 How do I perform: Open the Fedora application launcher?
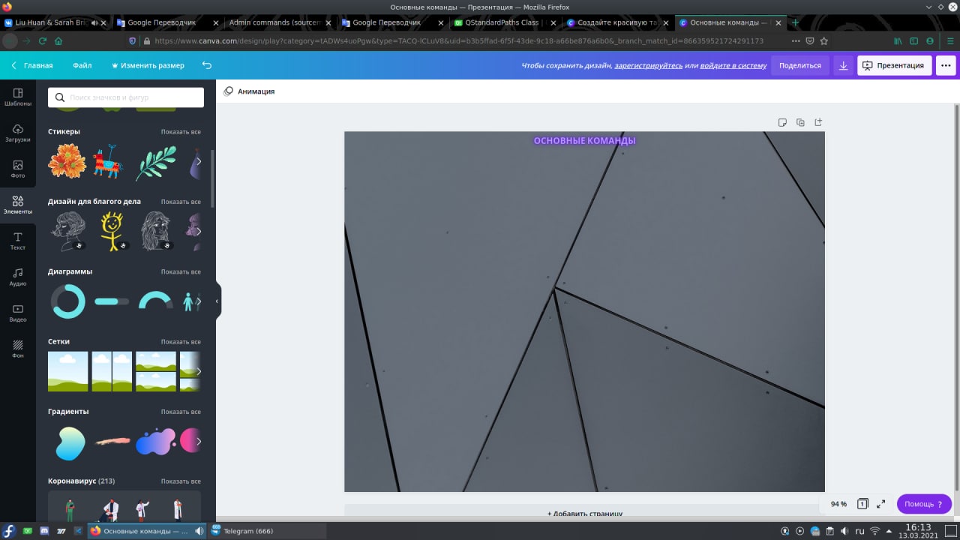coord(9,531)
